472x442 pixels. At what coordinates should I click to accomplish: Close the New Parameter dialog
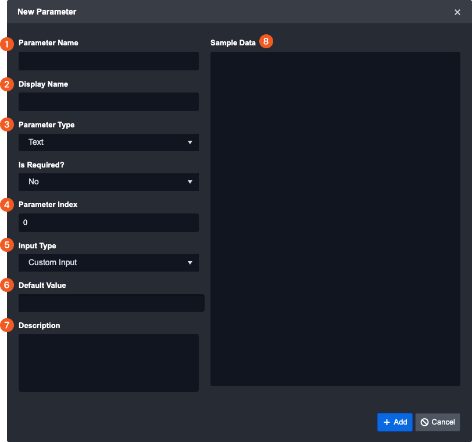point(457,12)
